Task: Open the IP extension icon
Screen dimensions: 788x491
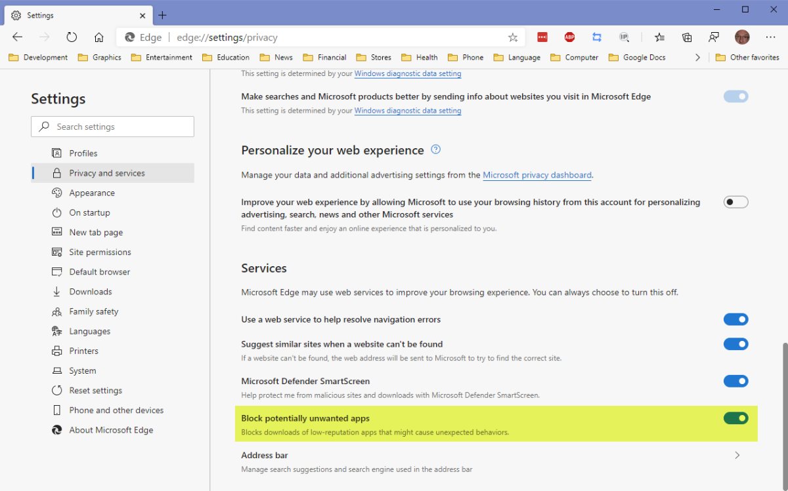Action: pyautogui.click(x=624, y=37)
